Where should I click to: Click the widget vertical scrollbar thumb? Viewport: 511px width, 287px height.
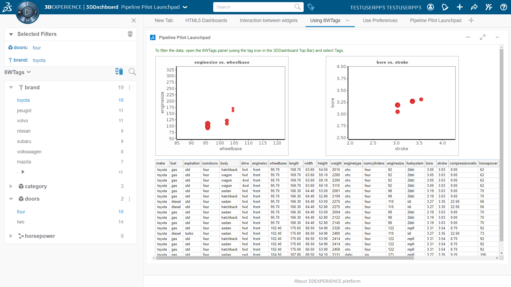pos(501,145)
